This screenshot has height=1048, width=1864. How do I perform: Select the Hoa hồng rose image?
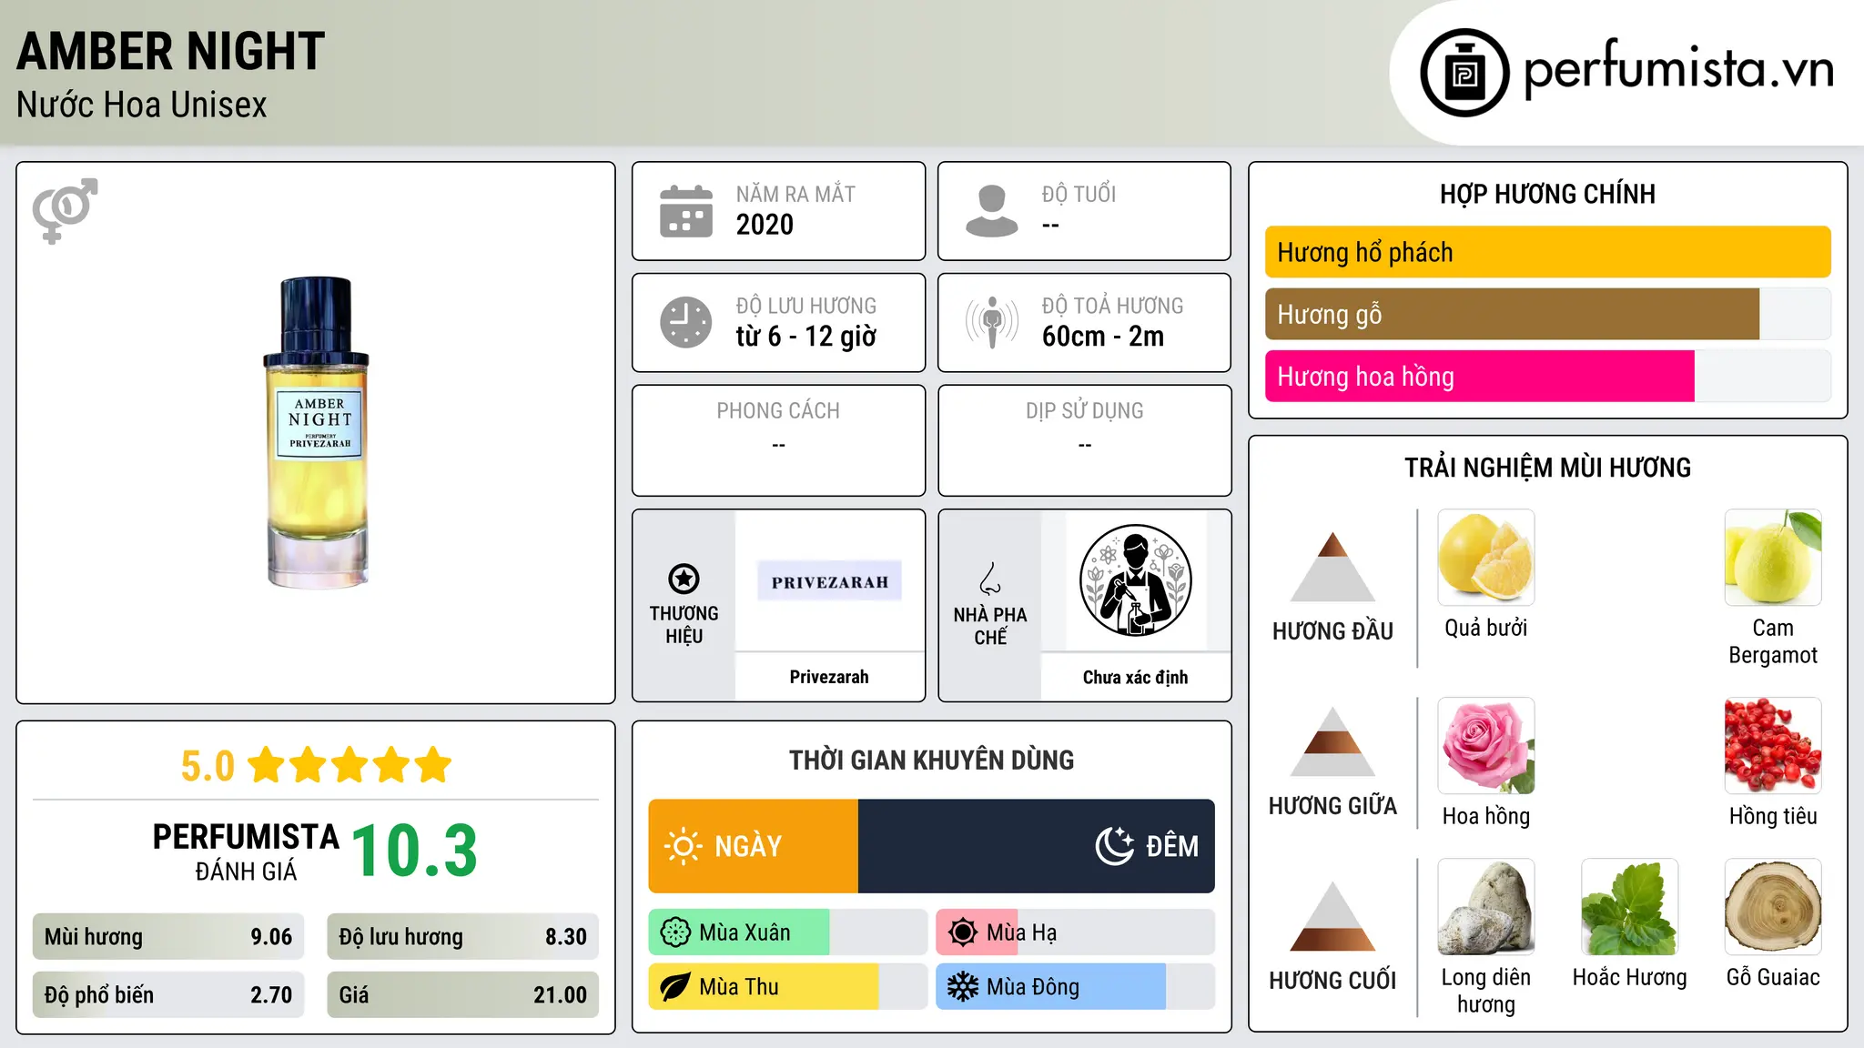(x=1486, y=746)
